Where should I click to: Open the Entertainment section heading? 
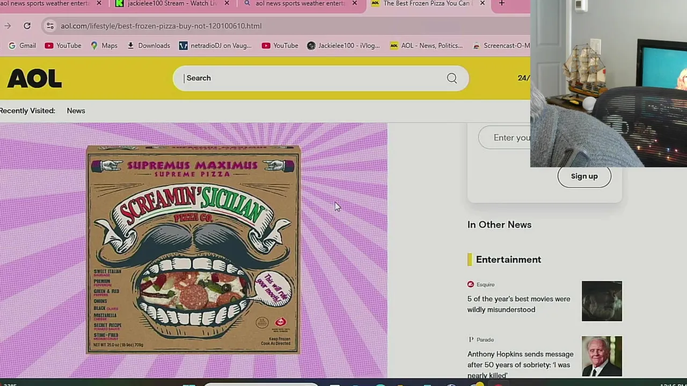tap(508, 259)
